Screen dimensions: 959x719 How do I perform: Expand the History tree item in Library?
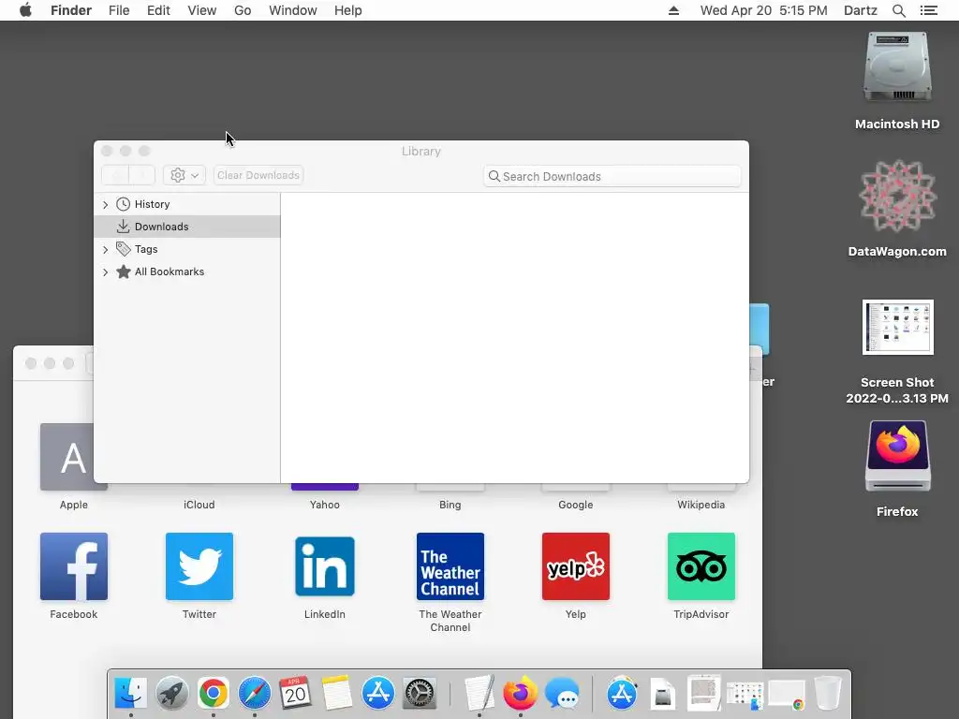(105, 205)
